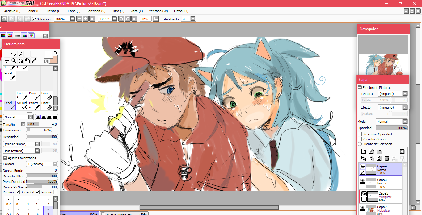Rotate canvas counterclockwise button
Screen dimensions: 422x215
121,19
